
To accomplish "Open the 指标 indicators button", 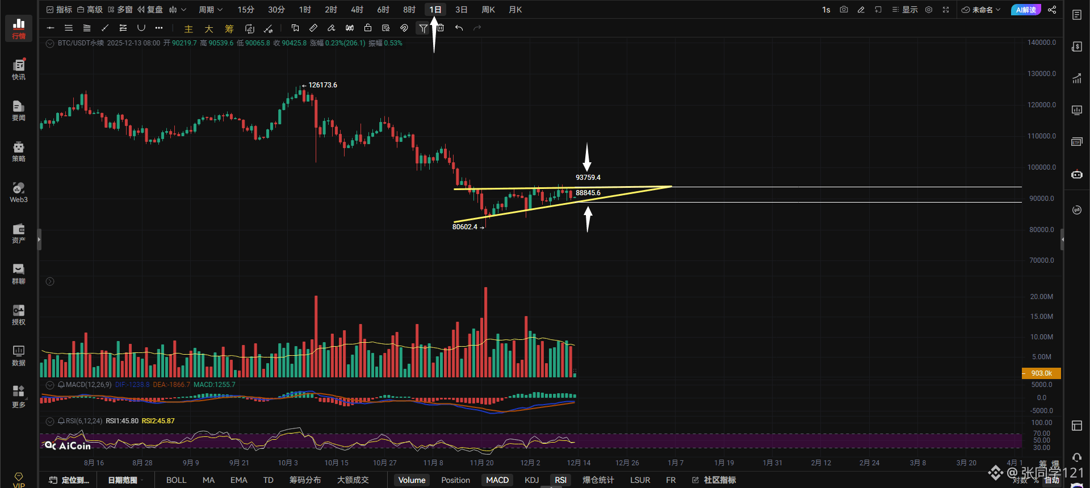I will [59, 10].
